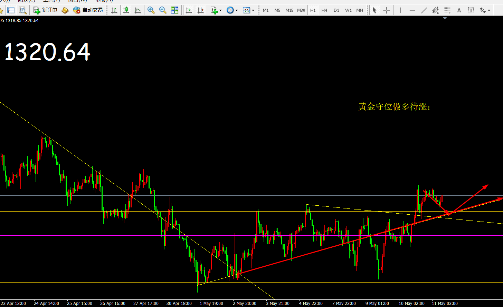Select the text A tool
This screenshot has height=307, width=503.
click(x=459, y=10)
